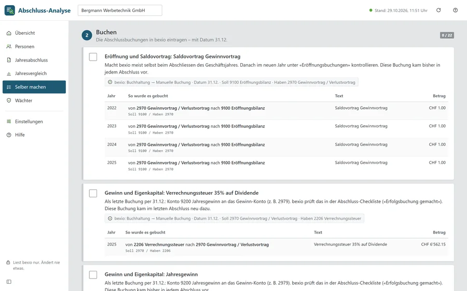The image size is (467, 291).
Task: Check the Verrechnungssteuer 35% auf Dividende checkbox
Action: tap(93, 193)
